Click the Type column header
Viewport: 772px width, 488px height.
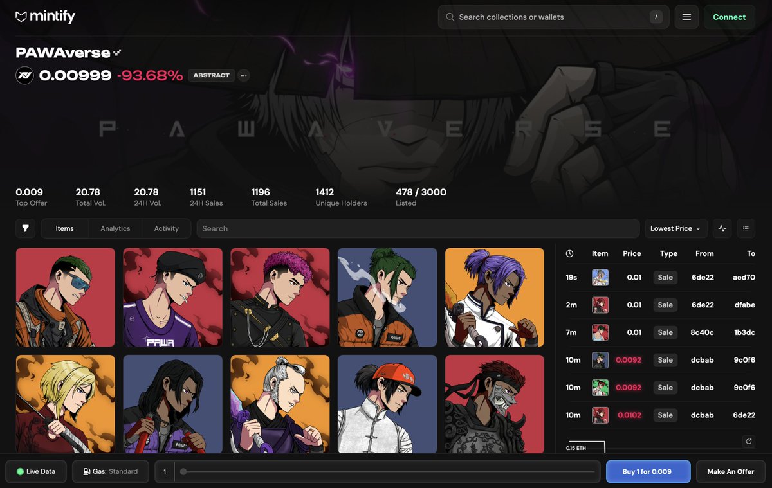pos(668,253)
